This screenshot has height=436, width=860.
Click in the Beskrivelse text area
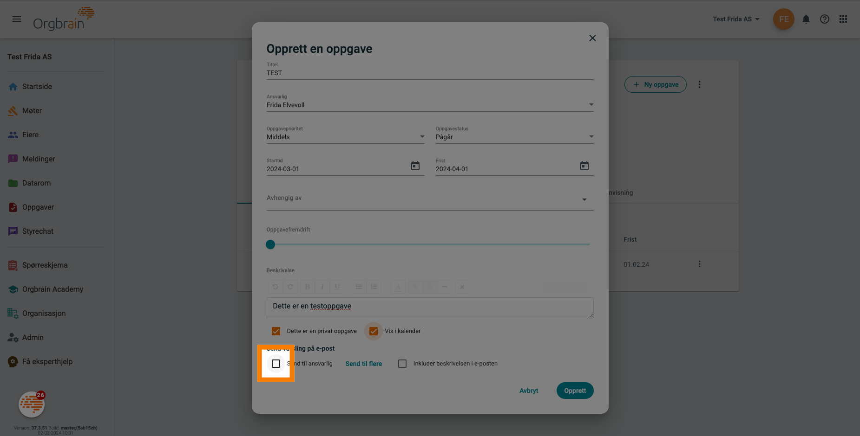point(430,308)
